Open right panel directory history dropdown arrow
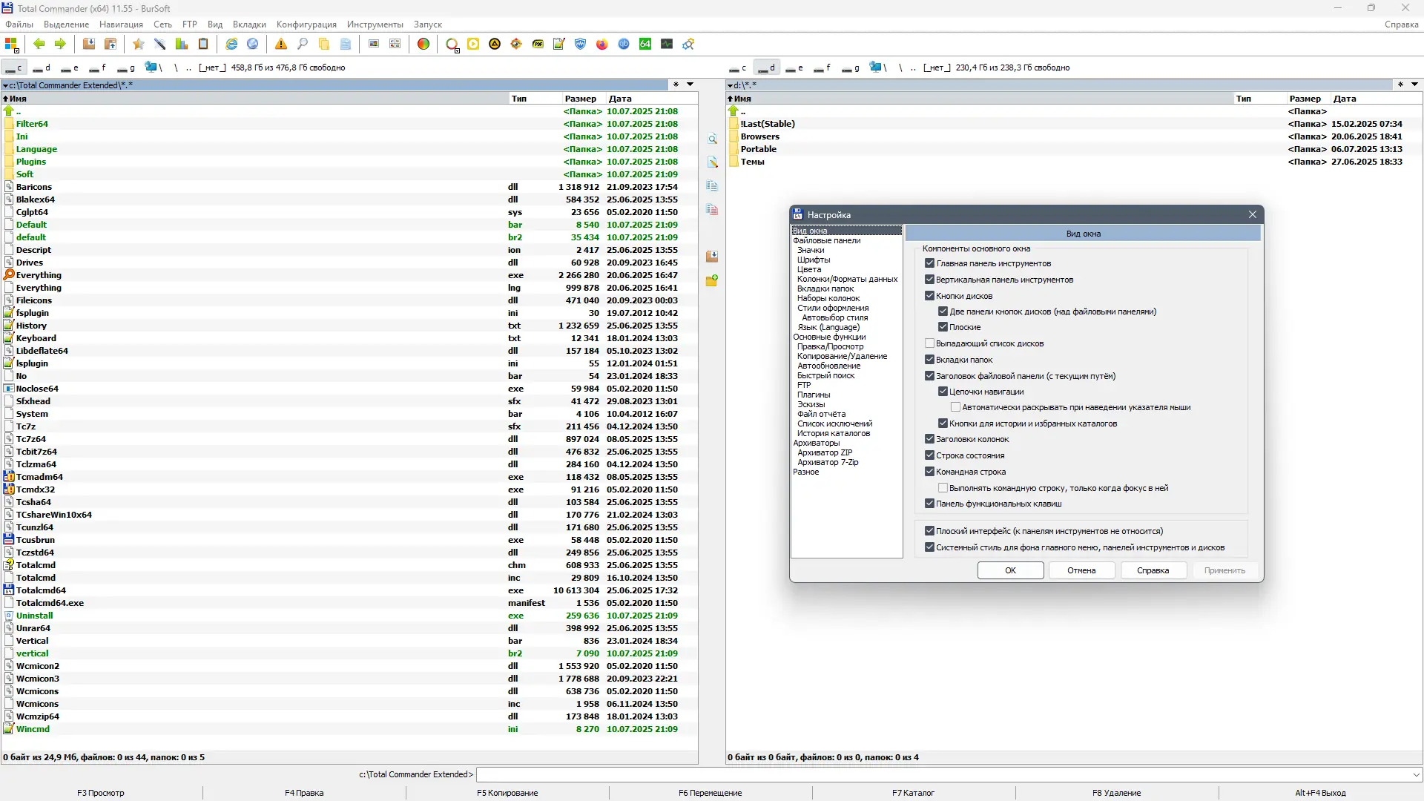Image resolution: width=1424 pixels, height=801 pixels. click(1414, 85)
